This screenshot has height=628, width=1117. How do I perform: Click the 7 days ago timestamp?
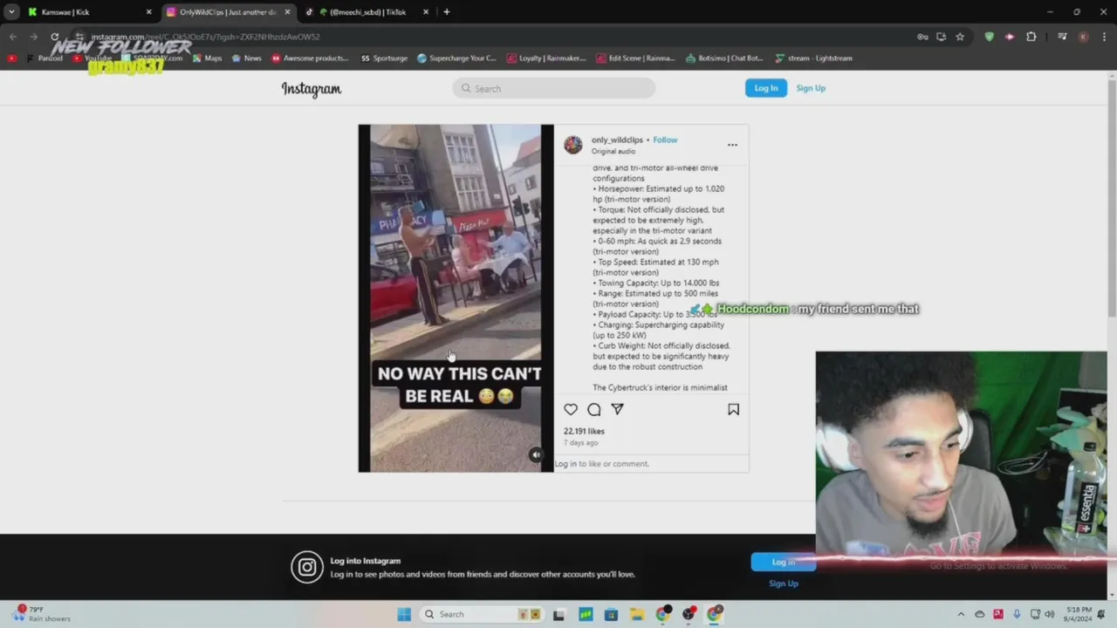coord(580,442)
